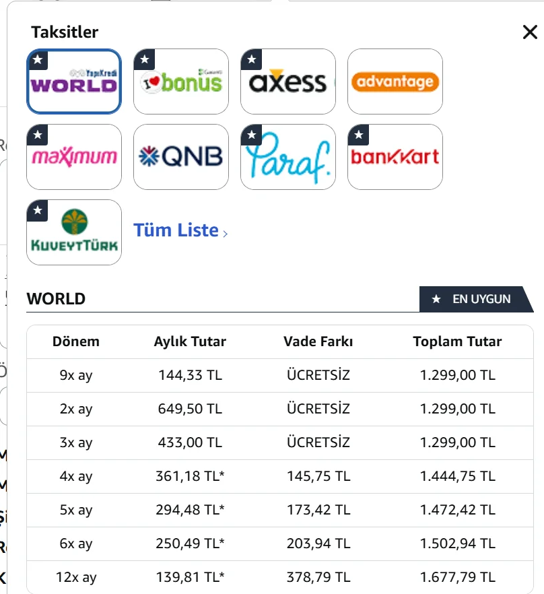544x594 pixels.
Task: Choose the Maximum card logo
Action: point(74,157)
